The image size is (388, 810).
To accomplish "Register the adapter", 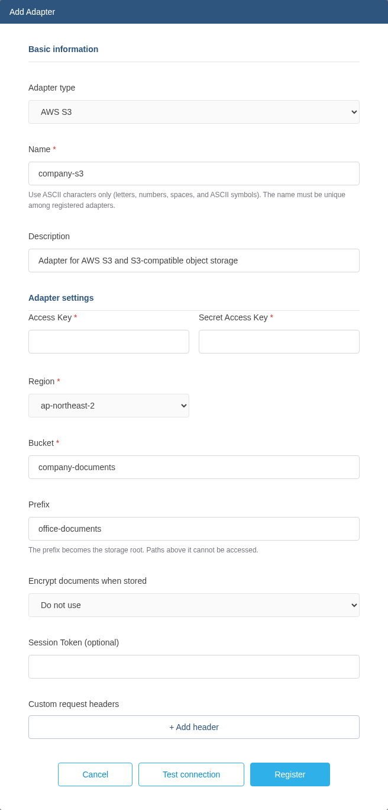I will pos(290,774).
